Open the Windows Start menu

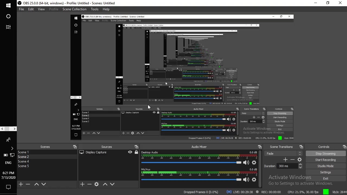coord(8,5)
